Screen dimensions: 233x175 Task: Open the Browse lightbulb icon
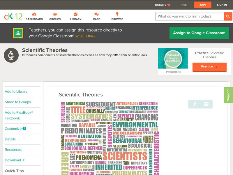[x=117, y=14]
